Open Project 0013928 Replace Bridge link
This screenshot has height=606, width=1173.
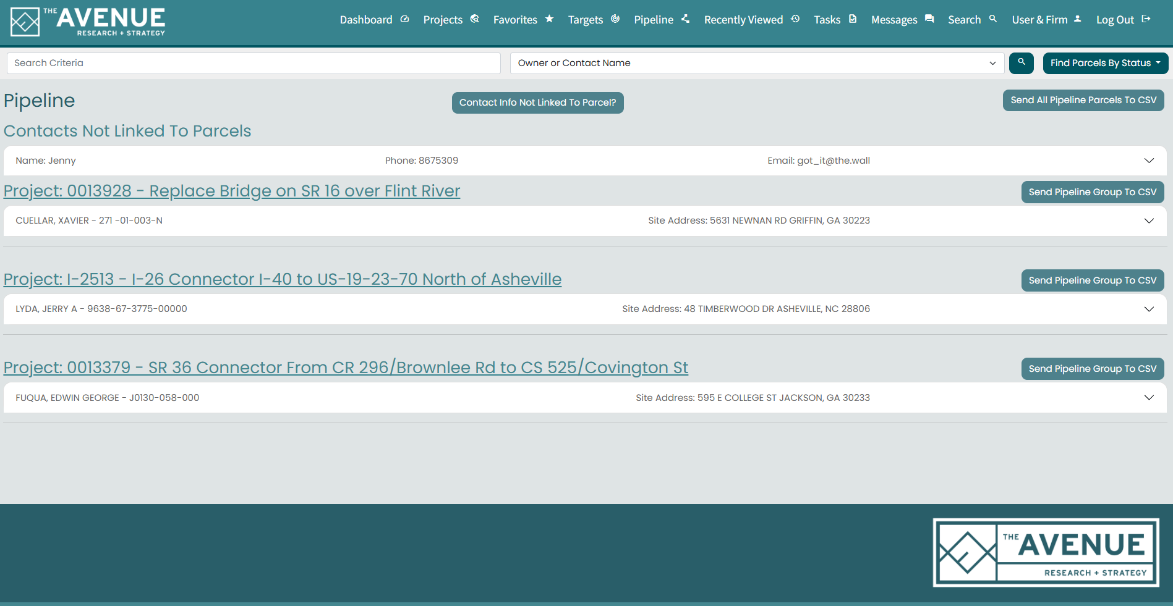pyautogui.click(x=232, y=191)
